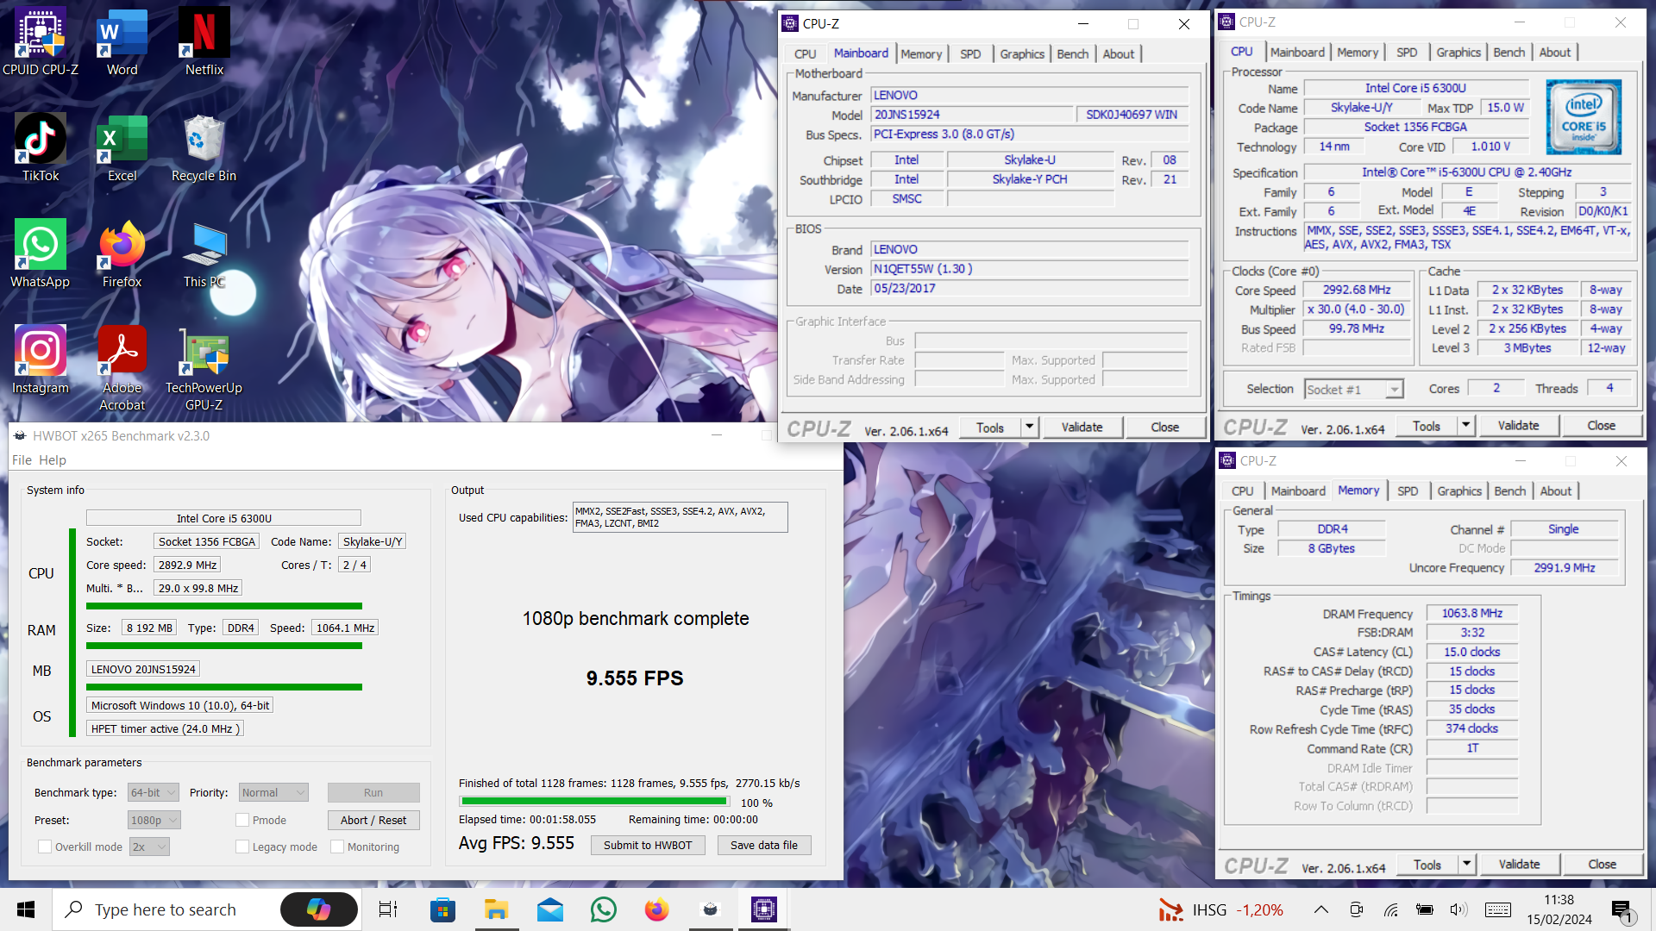Switch to Graphics tab in CPU tab window
Screen dimensions: 1656x931
1458,52
